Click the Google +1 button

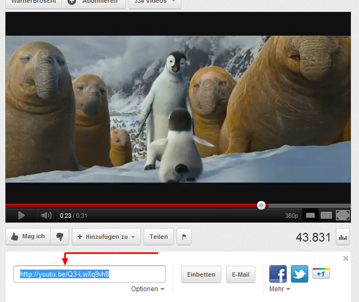click(x=321, y=273)
